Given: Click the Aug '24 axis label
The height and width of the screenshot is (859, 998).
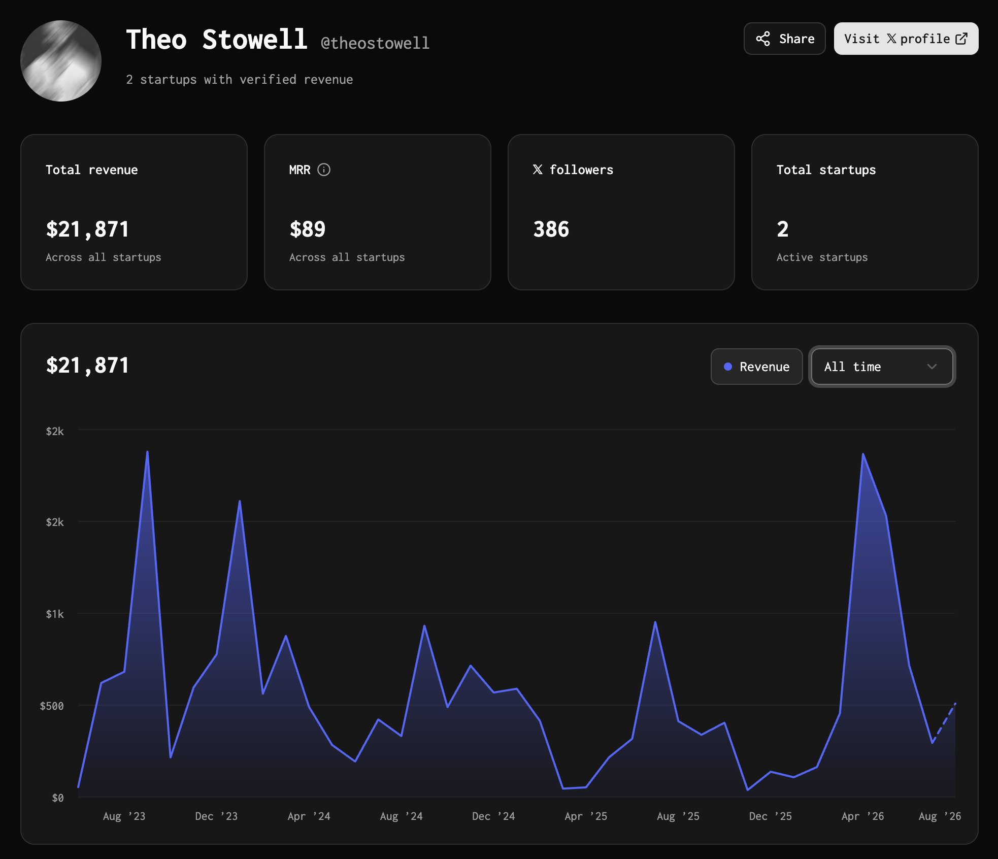Looking at the screenshot, I should 402,816.
